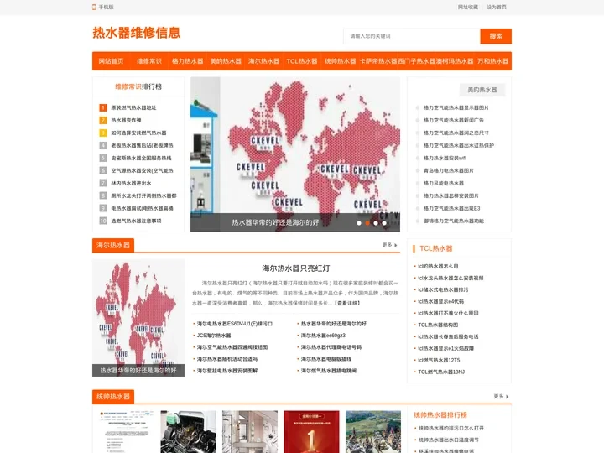Open the article 如何选择安装燃气热水器

click(x=138, y=133)
